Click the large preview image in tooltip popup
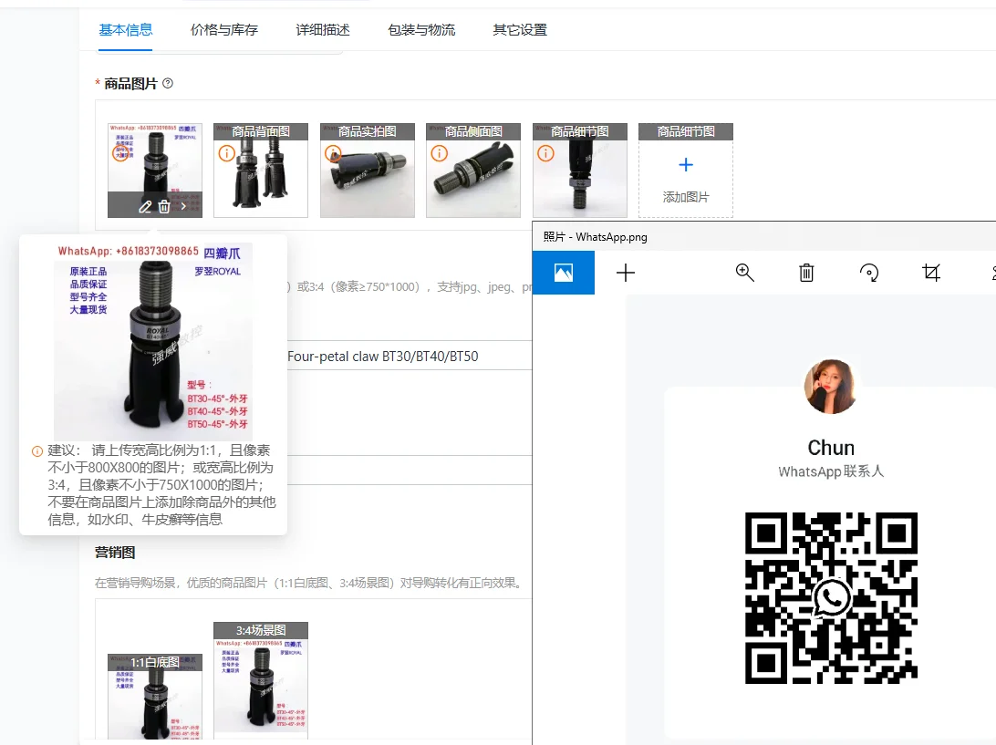Viewport: 996px width, 745px height. click(x=153, y=341)
